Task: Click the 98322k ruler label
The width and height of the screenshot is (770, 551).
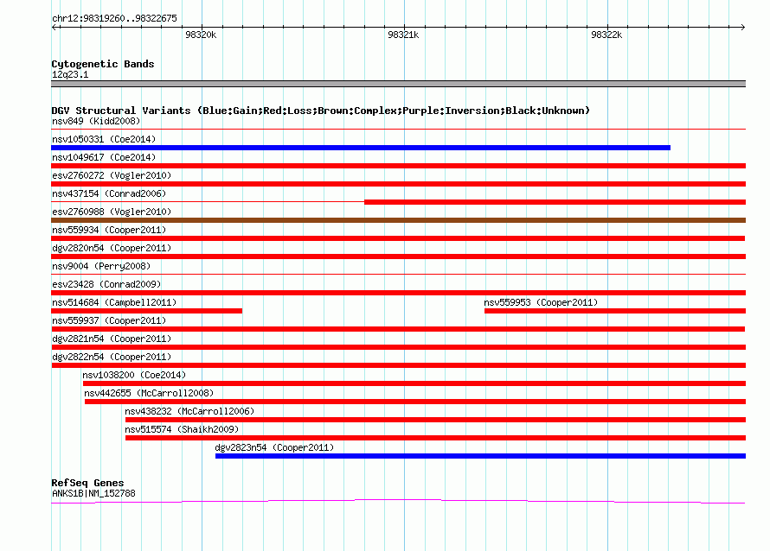Action: pyautogui.click(x=606, y=35)
